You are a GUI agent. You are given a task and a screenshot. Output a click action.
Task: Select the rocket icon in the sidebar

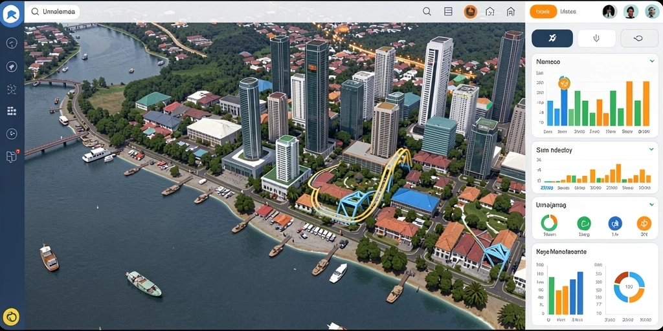[x=12, y=67]
